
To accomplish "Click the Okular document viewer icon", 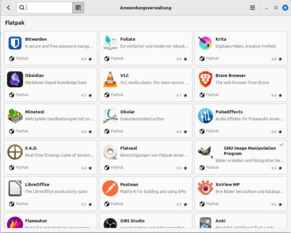I will click(110, 116).
